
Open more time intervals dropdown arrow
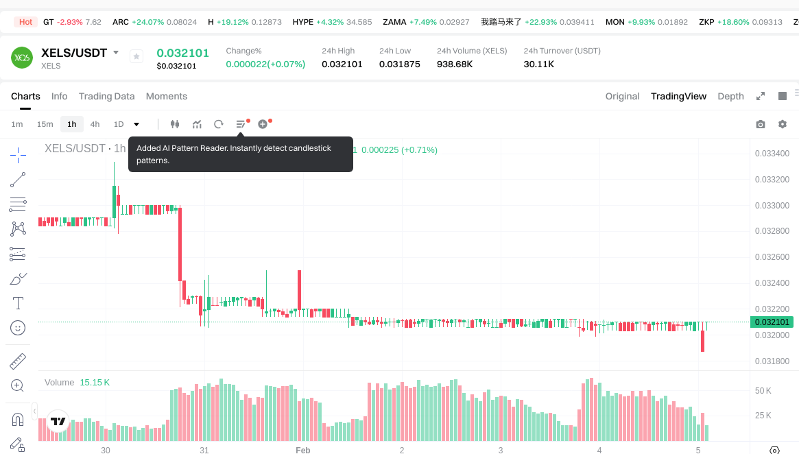(x=136, y=124)
